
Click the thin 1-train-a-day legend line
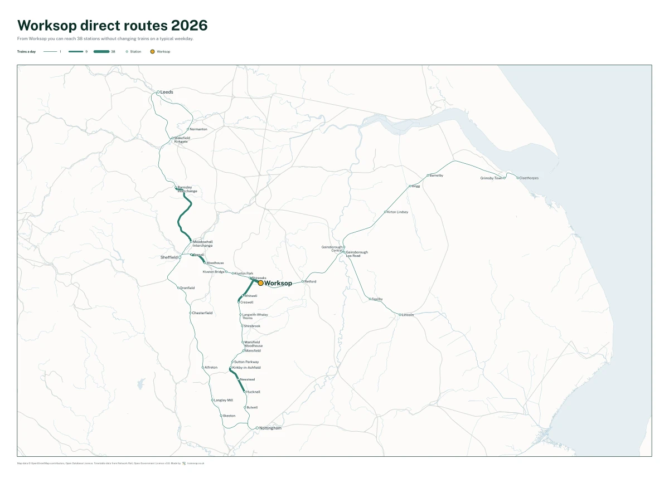pyautogui.click(x=50, y=51)
